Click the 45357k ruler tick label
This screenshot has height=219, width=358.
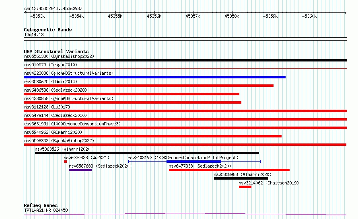click(x=193, y=16)
